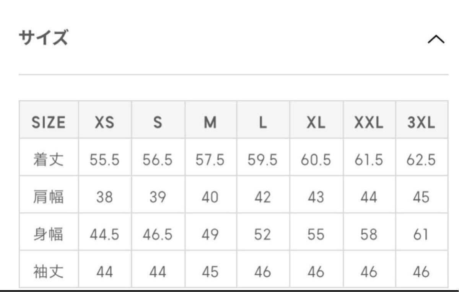Select the 42 shoulder width value
This screenshot has width=459, height=292.
point(262,197)
